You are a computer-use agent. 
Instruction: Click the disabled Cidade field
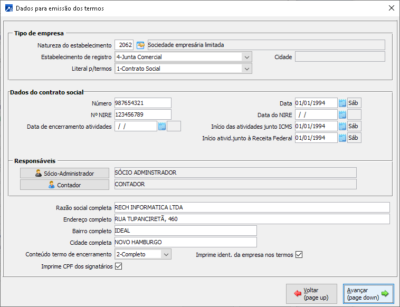click(x=340, y=56)
